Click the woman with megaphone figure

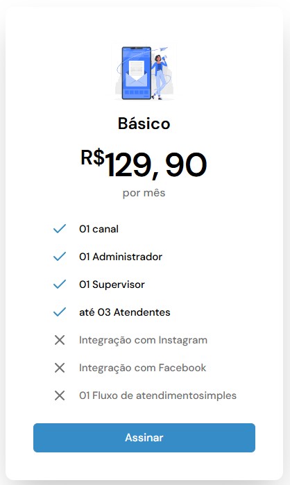[x=160, y=76]
